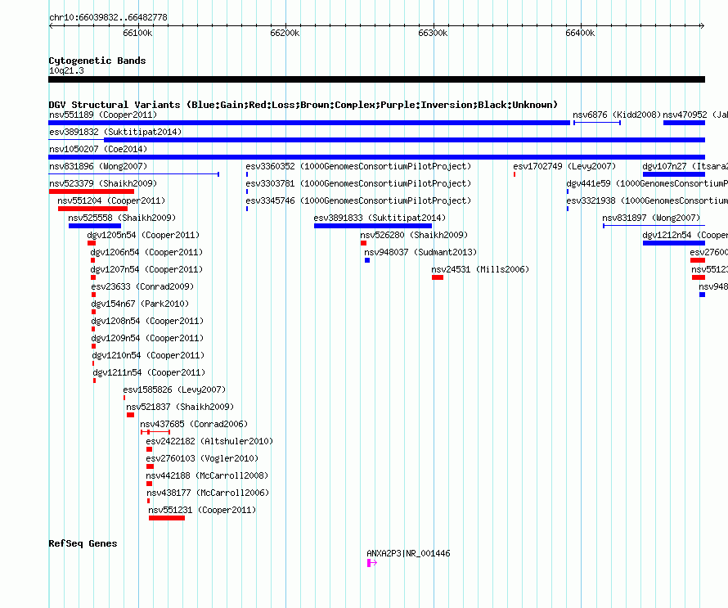Click the 66300k ruler tick label
Image resolution: width=728 pixels, height=608 pixels.
tap(433, 33)
